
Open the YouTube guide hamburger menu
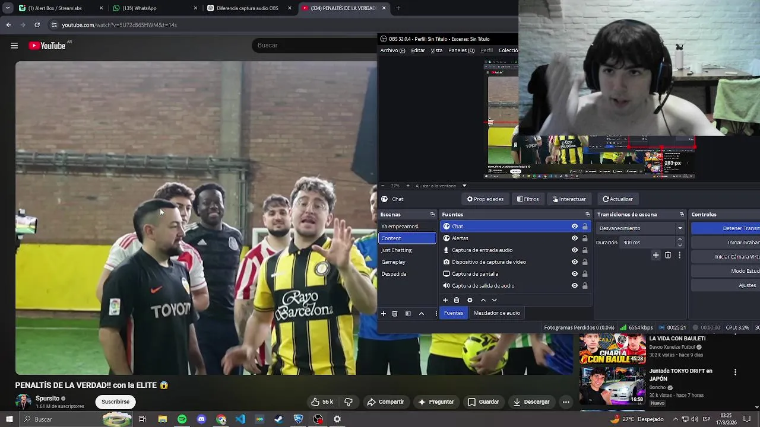tap(14, 46)
